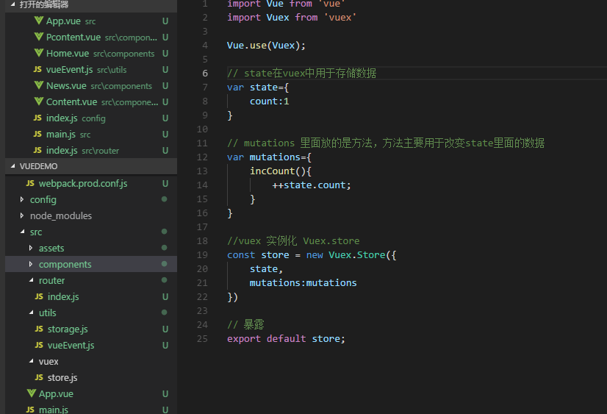
Task: Click line number 19 in gutter
Action: point(202,255)
